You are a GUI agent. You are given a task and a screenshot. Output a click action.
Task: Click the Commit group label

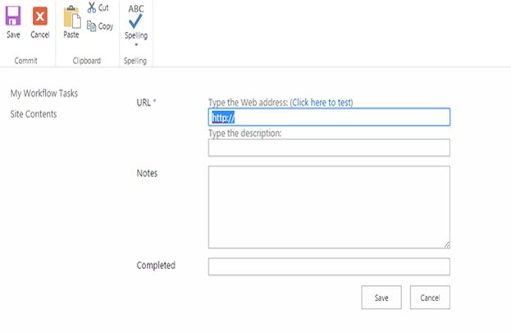click(x=26, y=62)
